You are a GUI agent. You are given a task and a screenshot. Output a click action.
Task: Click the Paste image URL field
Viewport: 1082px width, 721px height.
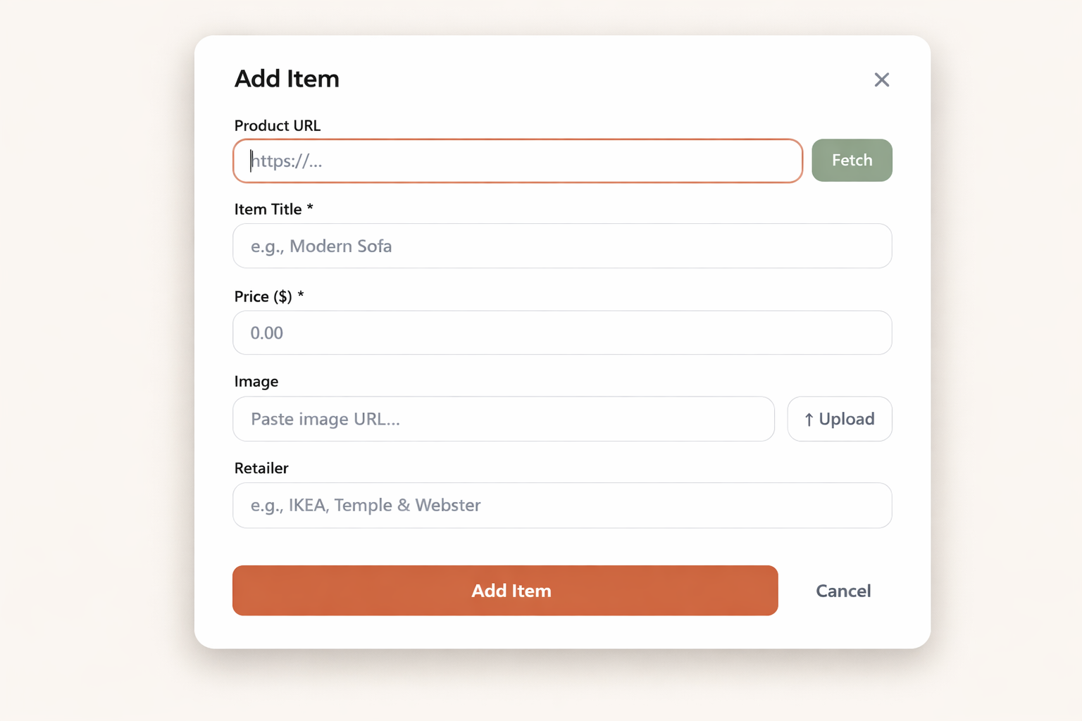(x=504, y=420)
